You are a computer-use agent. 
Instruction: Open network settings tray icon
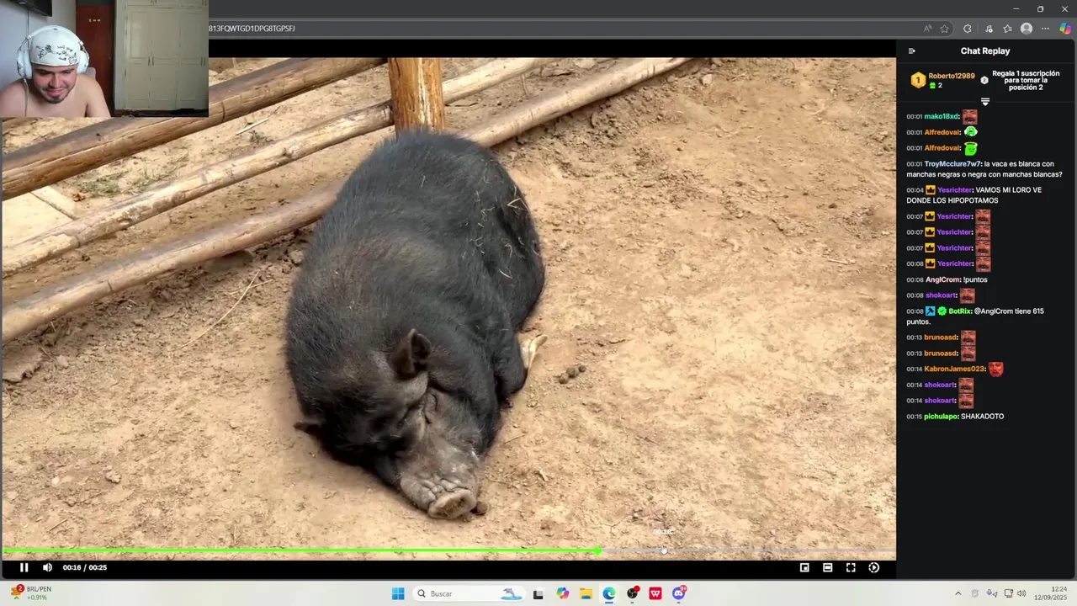[x=1009, y=593]
